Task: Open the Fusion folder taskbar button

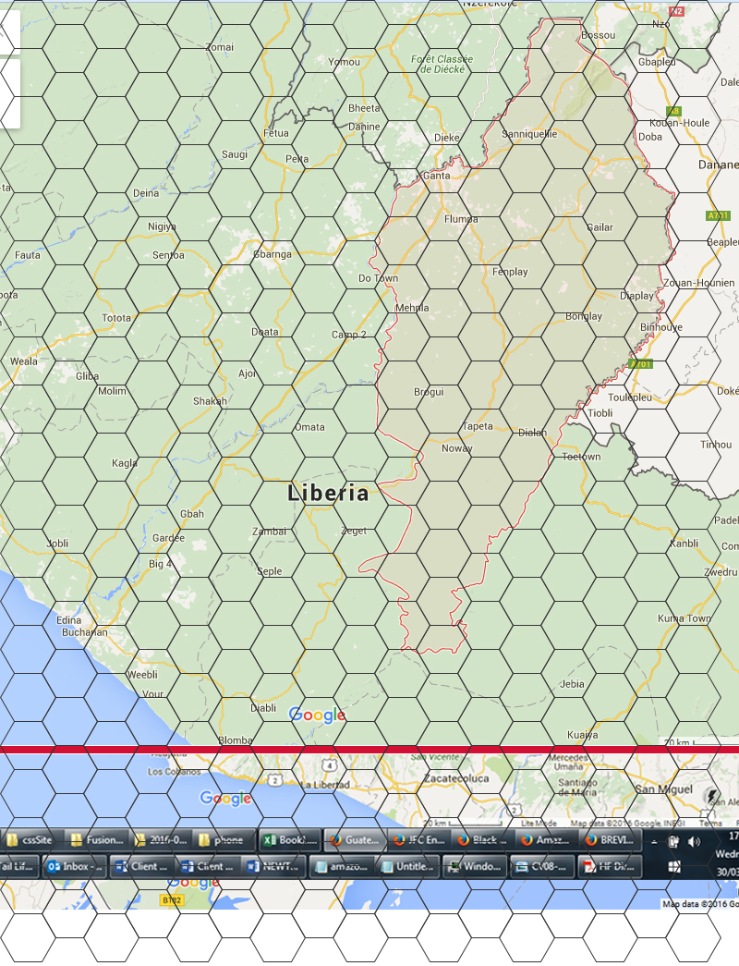Action: pyautogui.click(x=97, y=840)
